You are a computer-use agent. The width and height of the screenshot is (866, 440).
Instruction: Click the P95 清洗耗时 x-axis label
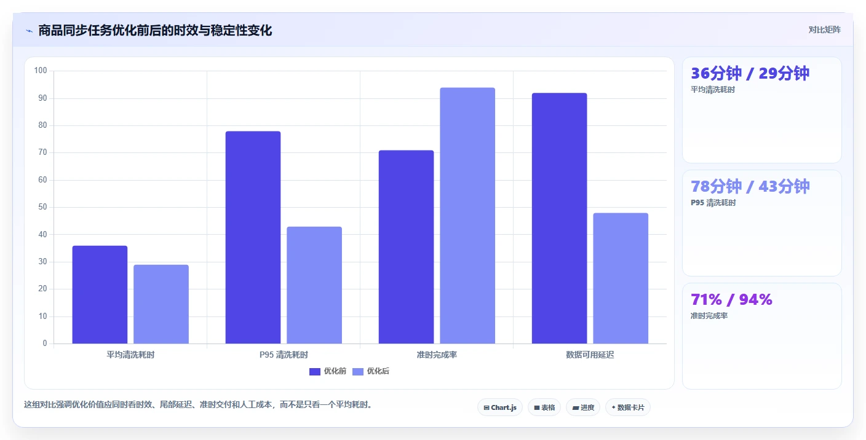tap(284, 355)
